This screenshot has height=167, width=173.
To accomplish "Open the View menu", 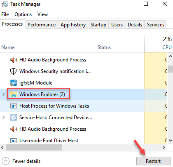I will click(x=42, y=14).
